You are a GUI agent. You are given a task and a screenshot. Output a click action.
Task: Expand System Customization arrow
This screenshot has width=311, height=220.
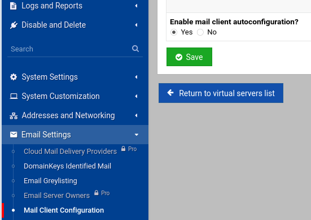tap(136, 96)
